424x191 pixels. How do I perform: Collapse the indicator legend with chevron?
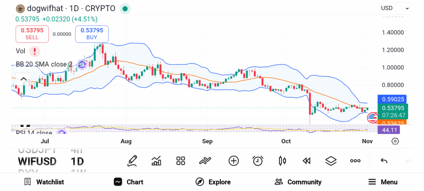click(x=23, y=79)
